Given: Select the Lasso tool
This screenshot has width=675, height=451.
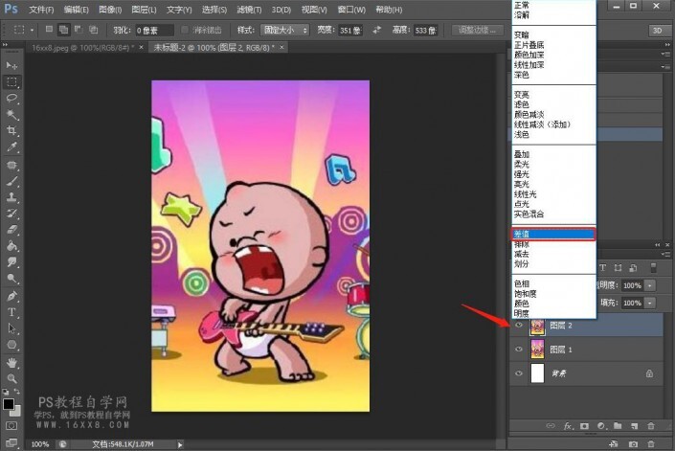Looking at the screenshot, I should coord(12,98).
